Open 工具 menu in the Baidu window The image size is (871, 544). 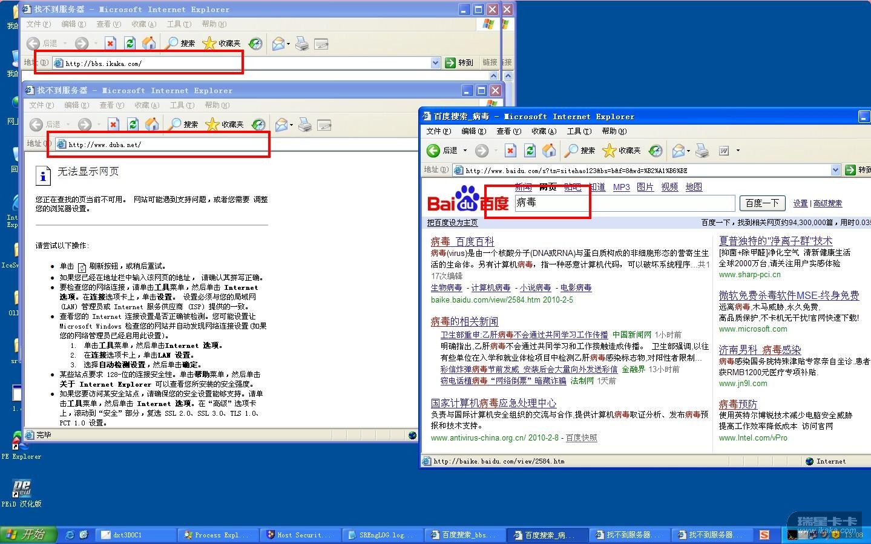[x=579, y=131]
